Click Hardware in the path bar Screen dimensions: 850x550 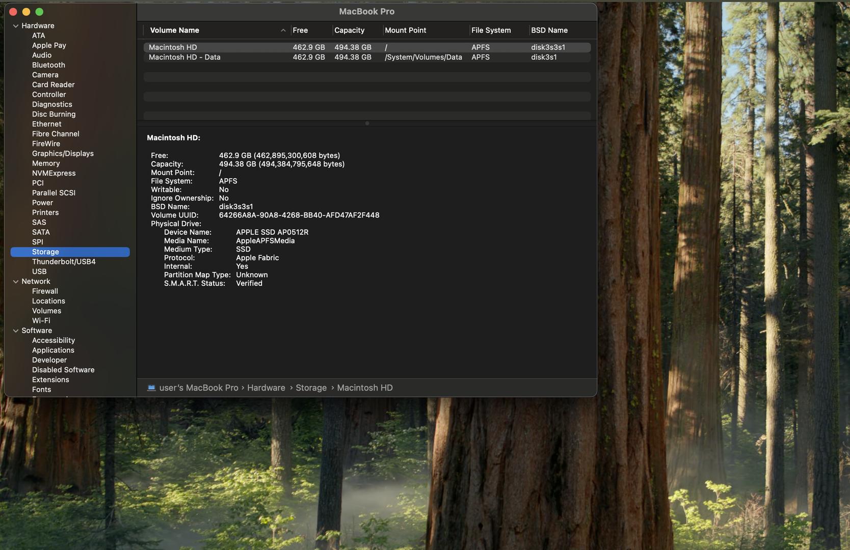(x=266, y=388)
